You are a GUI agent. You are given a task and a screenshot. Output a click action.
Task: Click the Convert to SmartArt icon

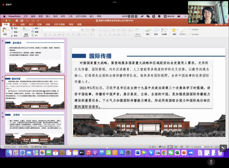(x=138, y=31)
